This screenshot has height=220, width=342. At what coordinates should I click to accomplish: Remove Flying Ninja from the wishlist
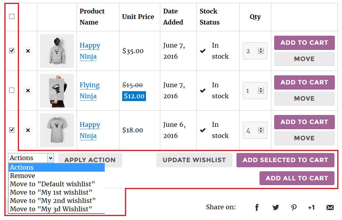[28, 91]
